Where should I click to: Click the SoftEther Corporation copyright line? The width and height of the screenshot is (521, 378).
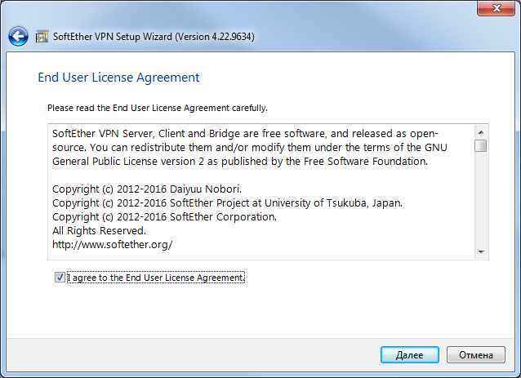coord(164,217)
